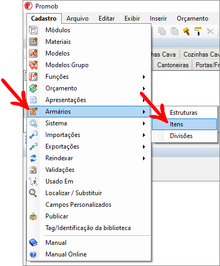This screenshot has height=266, width=220.
Task: Select Itens in the Armários submenu
Action: (185, 124)
